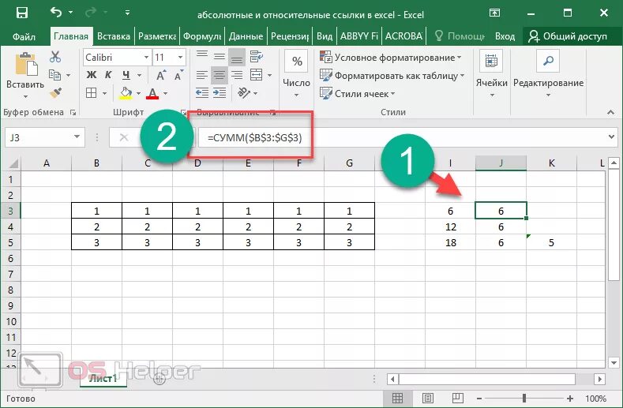Screen dimensions: 623x408
Task: Select row 5 header
Action: click(x=11, y=243)
